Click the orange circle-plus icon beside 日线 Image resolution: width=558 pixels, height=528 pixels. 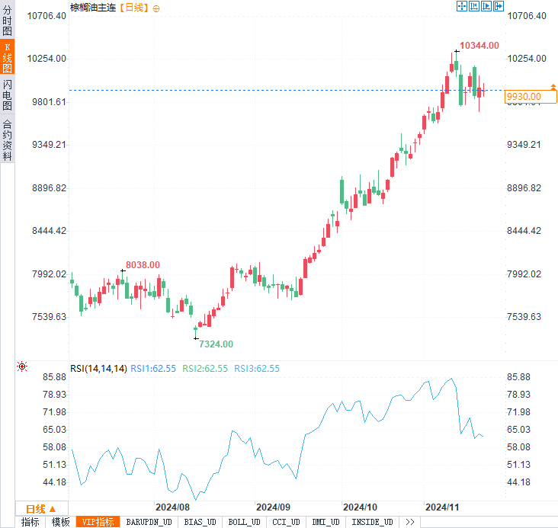tap(156, 8)
